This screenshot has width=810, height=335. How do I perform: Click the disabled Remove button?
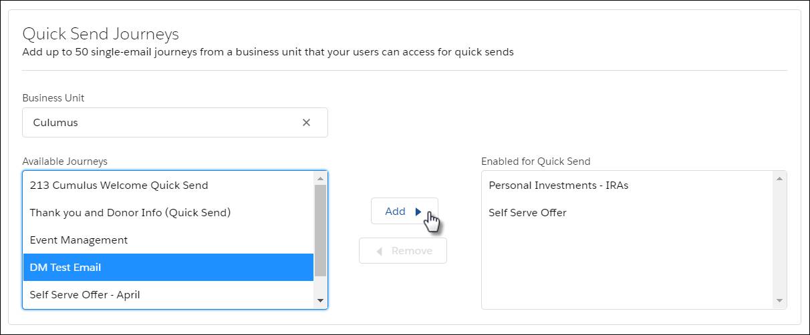click(403, 251)
